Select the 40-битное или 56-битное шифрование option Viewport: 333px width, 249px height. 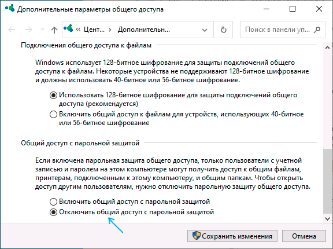(53, 115)
